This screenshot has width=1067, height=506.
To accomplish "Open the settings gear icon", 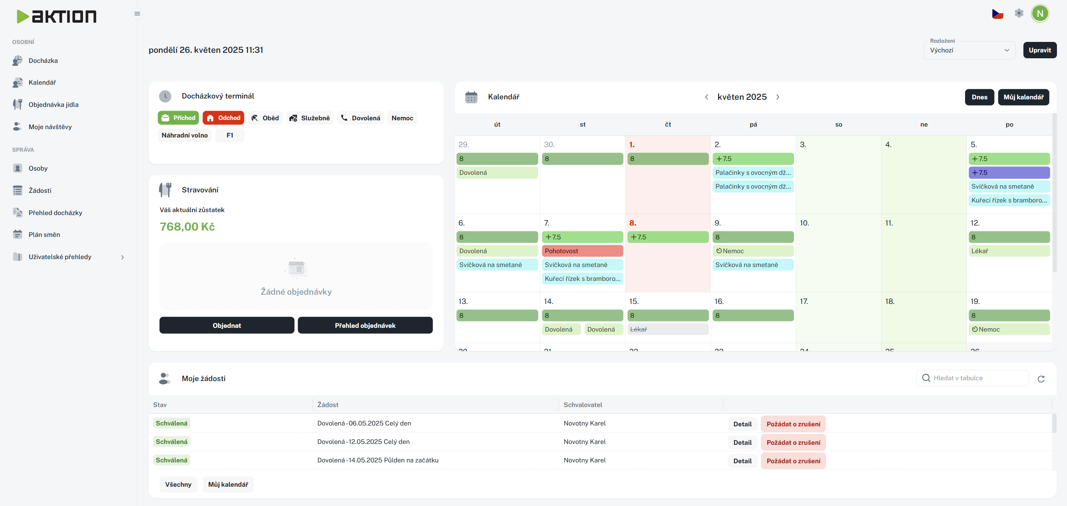I will pos(1019,13).
